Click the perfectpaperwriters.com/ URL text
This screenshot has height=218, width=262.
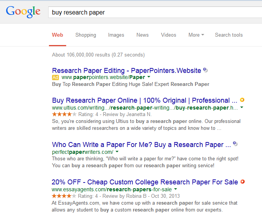click(83, 152)
